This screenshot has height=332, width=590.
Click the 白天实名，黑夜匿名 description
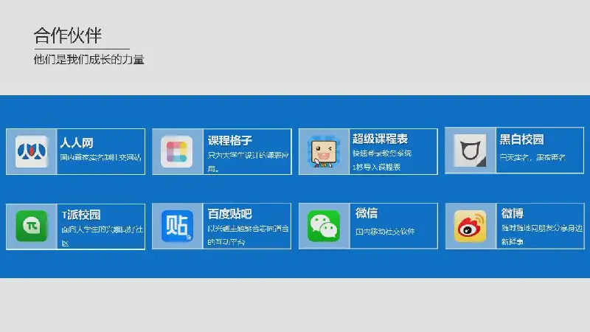tap(532, 157)
